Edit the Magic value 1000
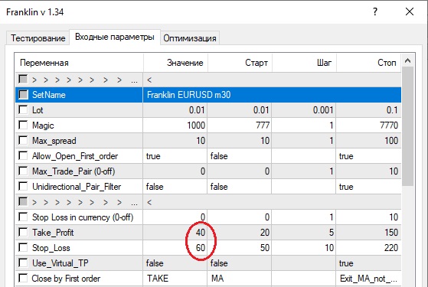The height and width of the screenshot is (287, 428). click(x=175, y=126)
